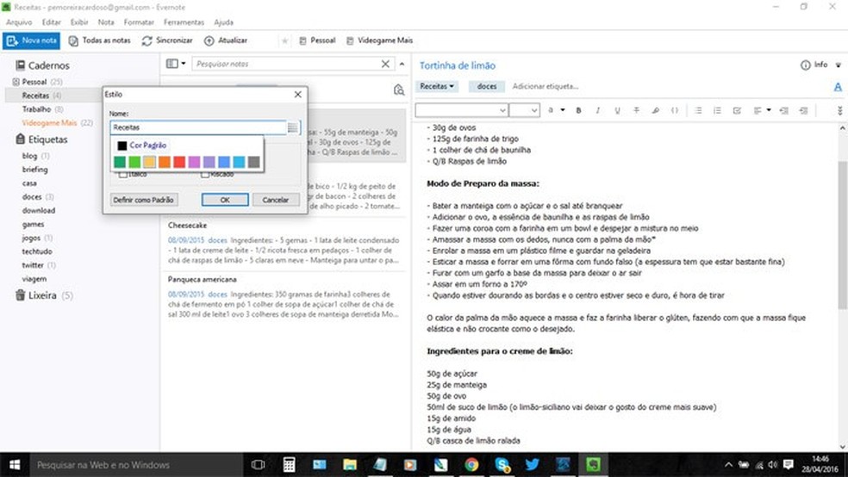Open the font color dropdown arrow
The image size is (848, 477).
[563, 110]
